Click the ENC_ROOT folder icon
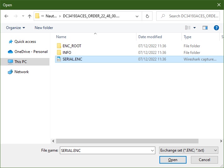 59,46
